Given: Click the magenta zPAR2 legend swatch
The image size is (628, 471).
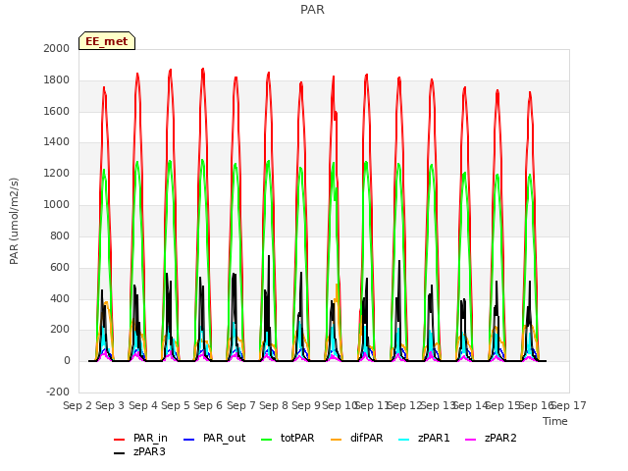Looking at the screenshot, I should pyautogui.click(x=471, y=440).
